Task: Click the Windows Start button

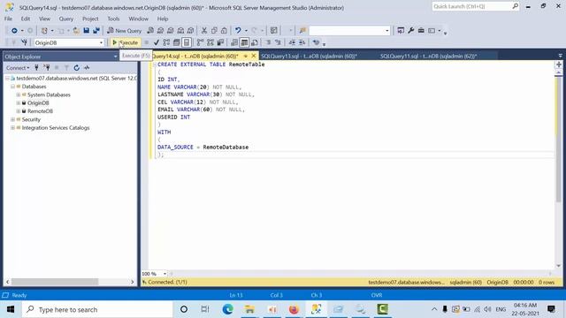Action: tap(10, 309)
